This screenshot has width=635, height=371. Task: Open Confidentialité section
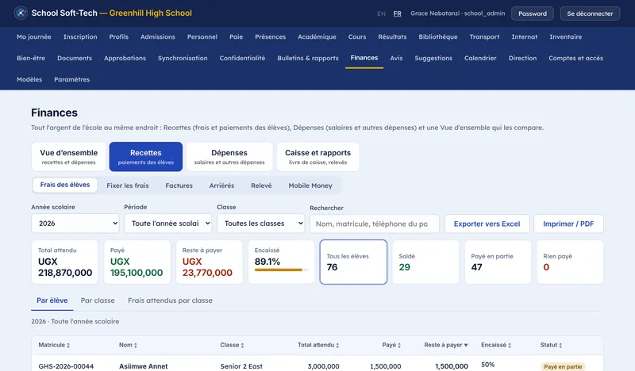point(242,58)
